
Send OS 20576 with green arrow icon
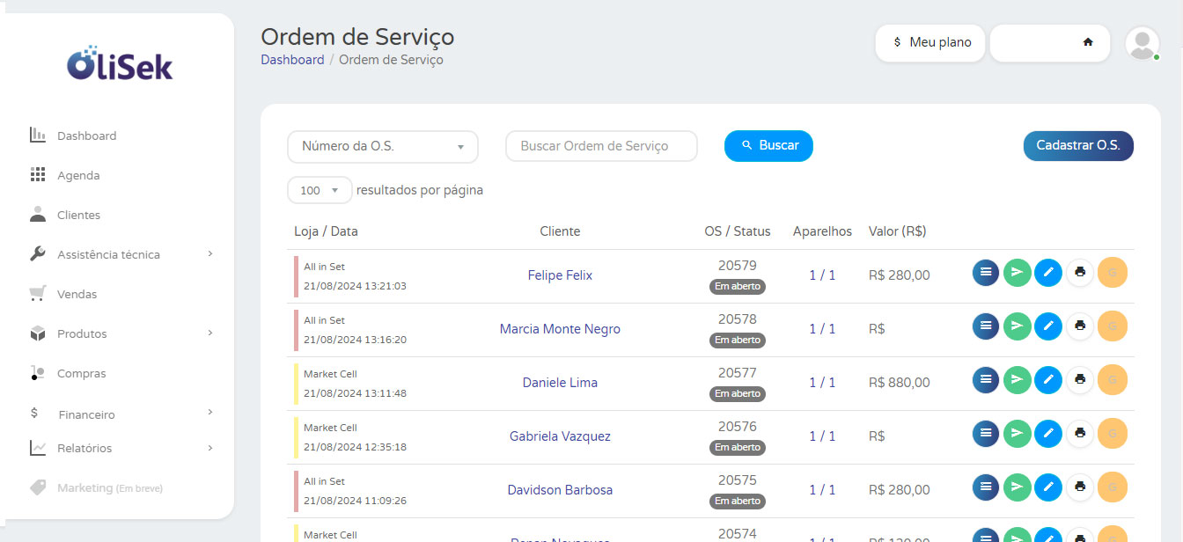point(1017,434)
